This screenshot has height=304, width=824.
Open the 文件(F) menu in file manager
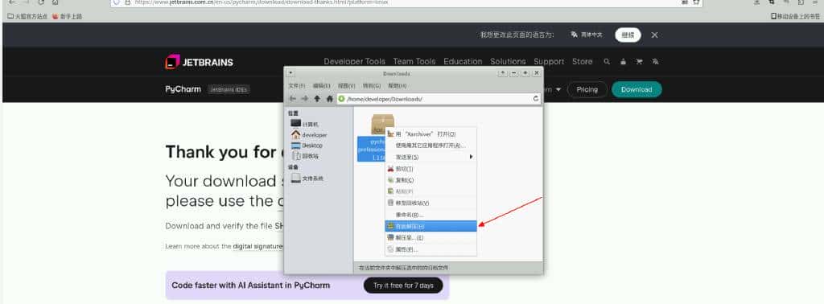point(297,85)
